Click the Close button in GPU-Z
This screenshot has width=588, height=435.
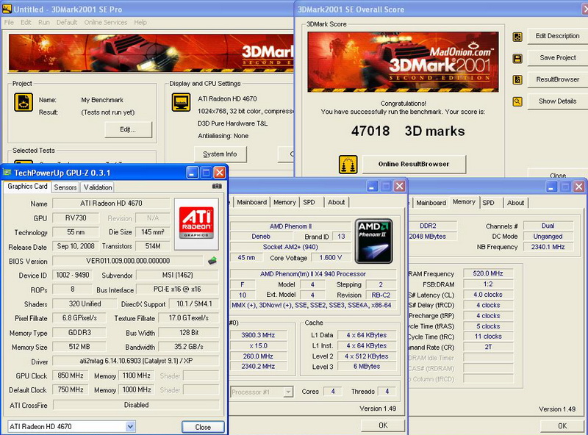[203, 427]
